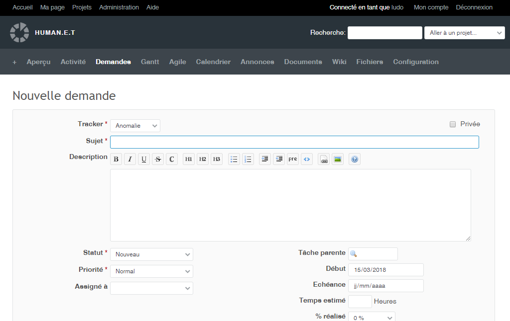
Task: Check the Privée checkbox
Action: pyautogui.click(x=453, y=124)
